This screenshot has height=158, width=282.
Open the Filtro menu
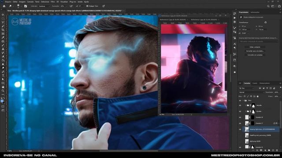pos(52,2)
